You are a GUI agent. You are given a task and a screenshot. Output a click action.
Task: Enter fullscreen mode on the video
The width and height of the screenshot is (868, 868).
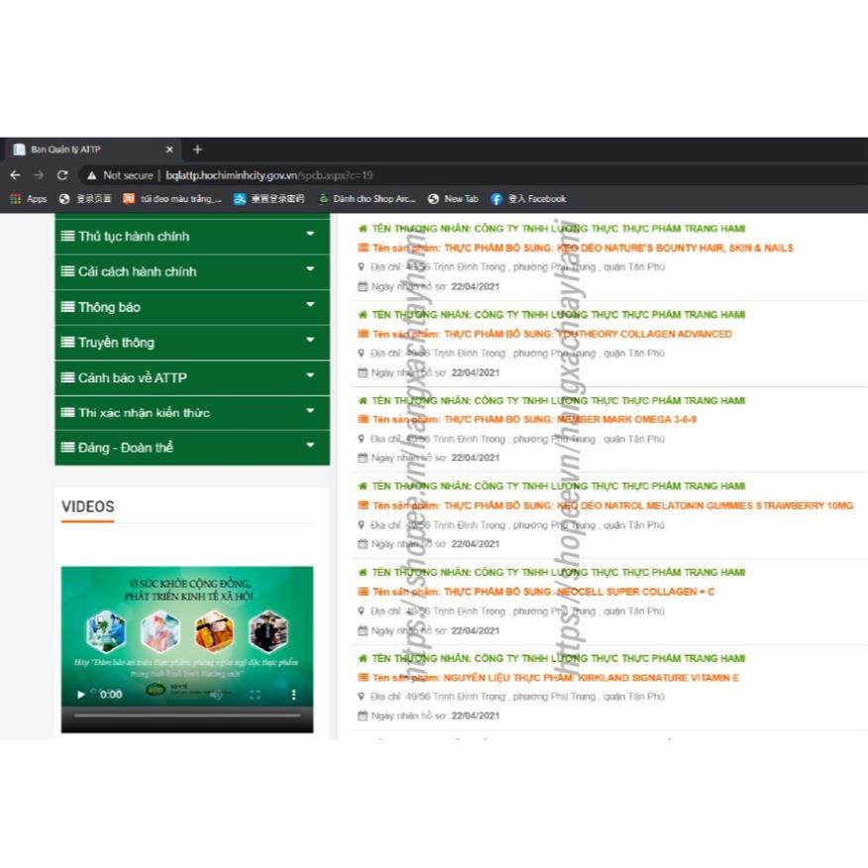click(255, 695)
